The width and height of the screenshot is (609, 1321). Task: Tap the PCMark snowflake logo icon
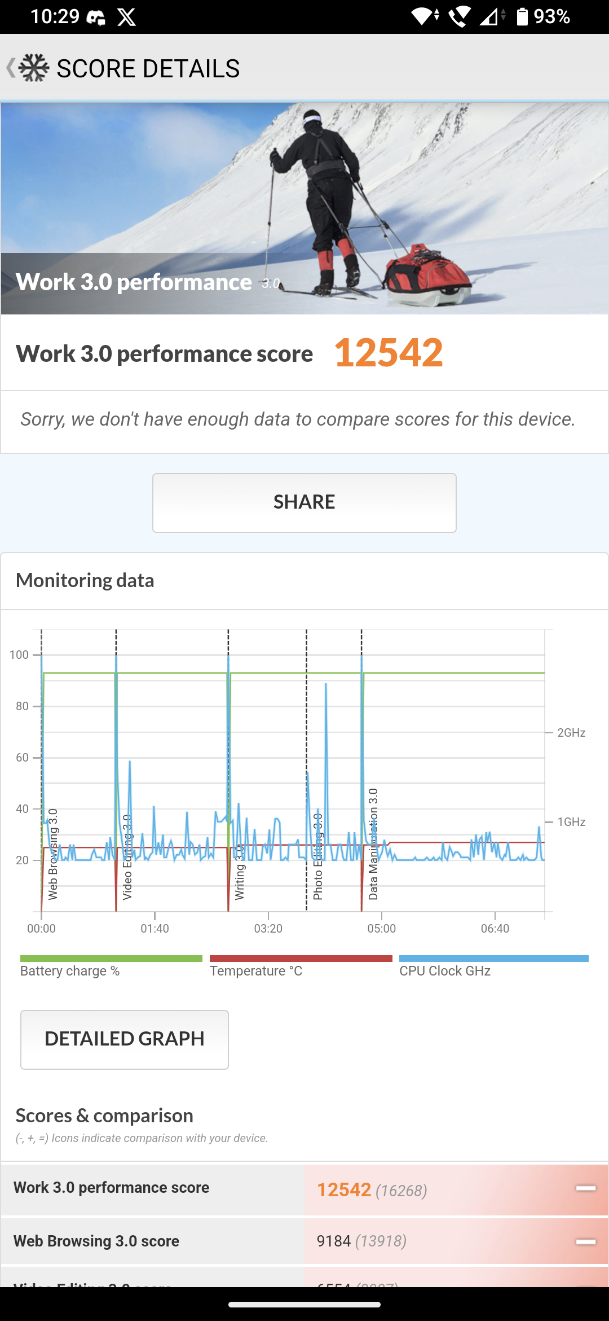pos(34,68)
